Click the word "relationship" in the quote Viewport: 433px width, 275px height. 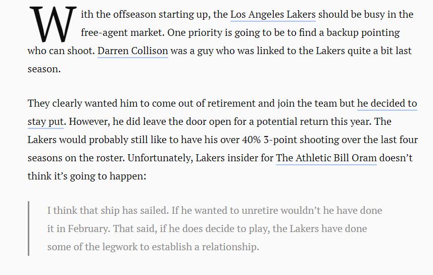(230, 247)
